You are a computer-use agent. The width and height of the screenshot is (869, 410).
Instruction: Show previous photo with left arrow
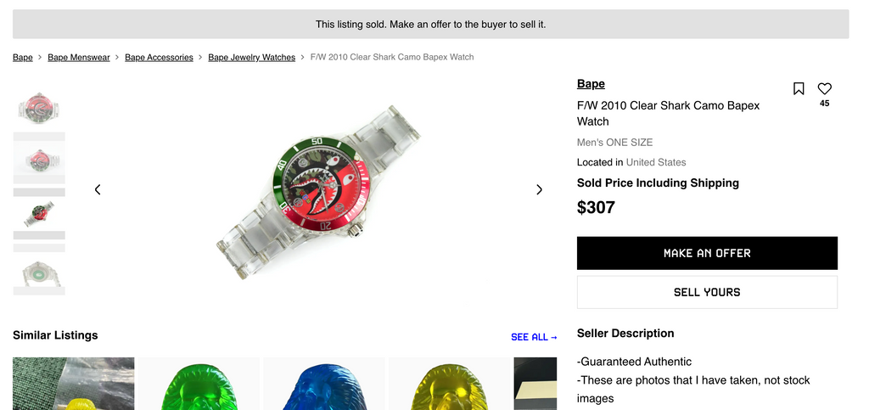[98, 189]
